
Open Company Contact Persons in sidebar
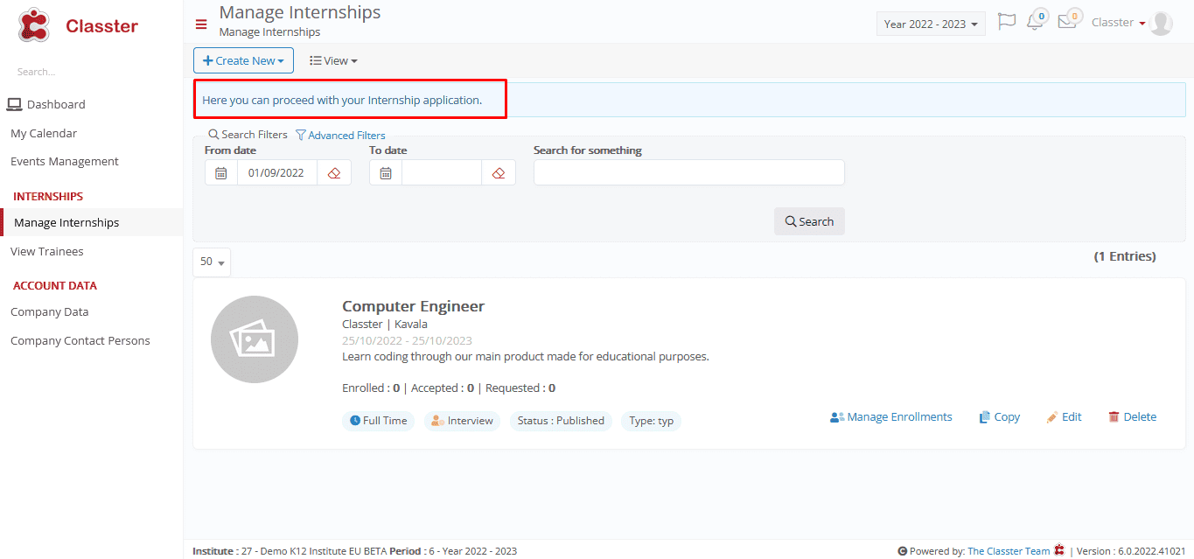80,340
